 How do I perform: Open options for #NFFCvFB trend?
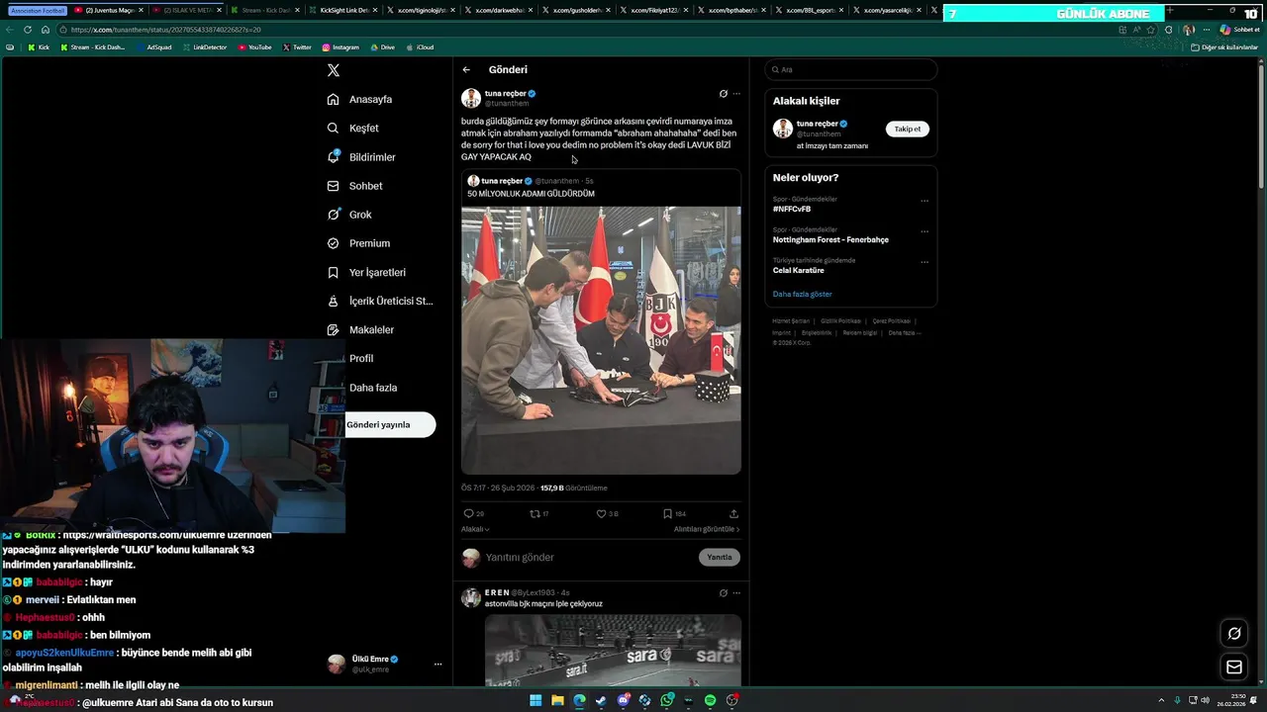[x=925, y=201]
